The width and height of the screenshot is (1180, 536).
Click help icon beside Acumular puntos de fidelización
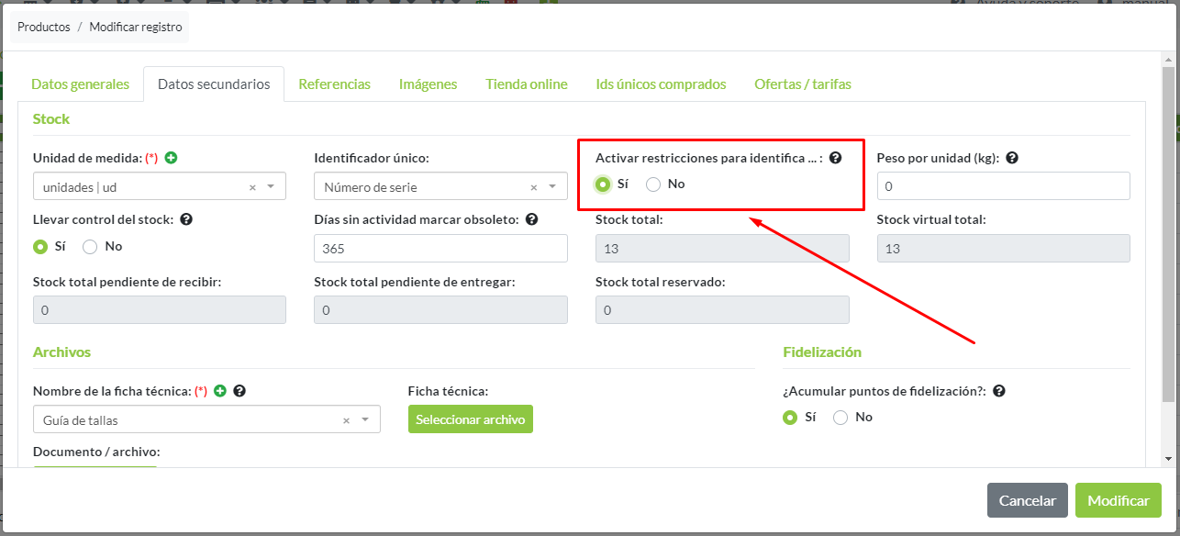coord(999,391)
